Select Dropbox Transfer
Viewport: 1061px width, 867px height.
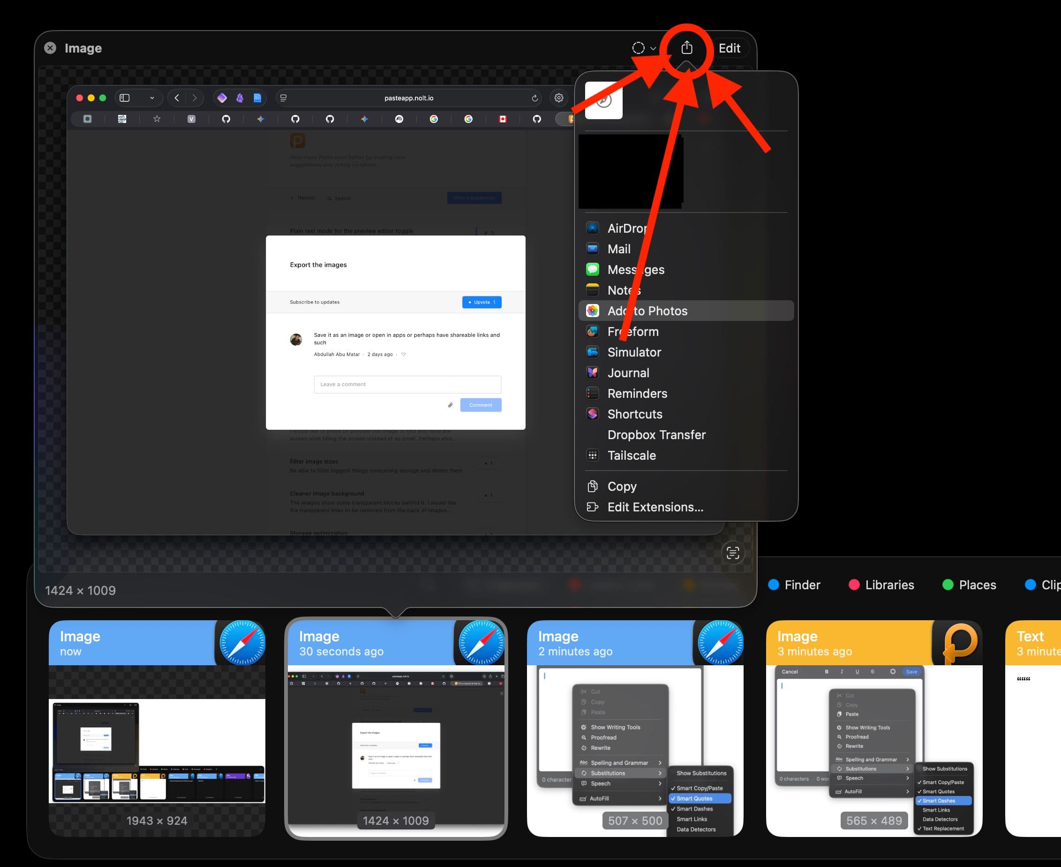[x=686, y=434]
